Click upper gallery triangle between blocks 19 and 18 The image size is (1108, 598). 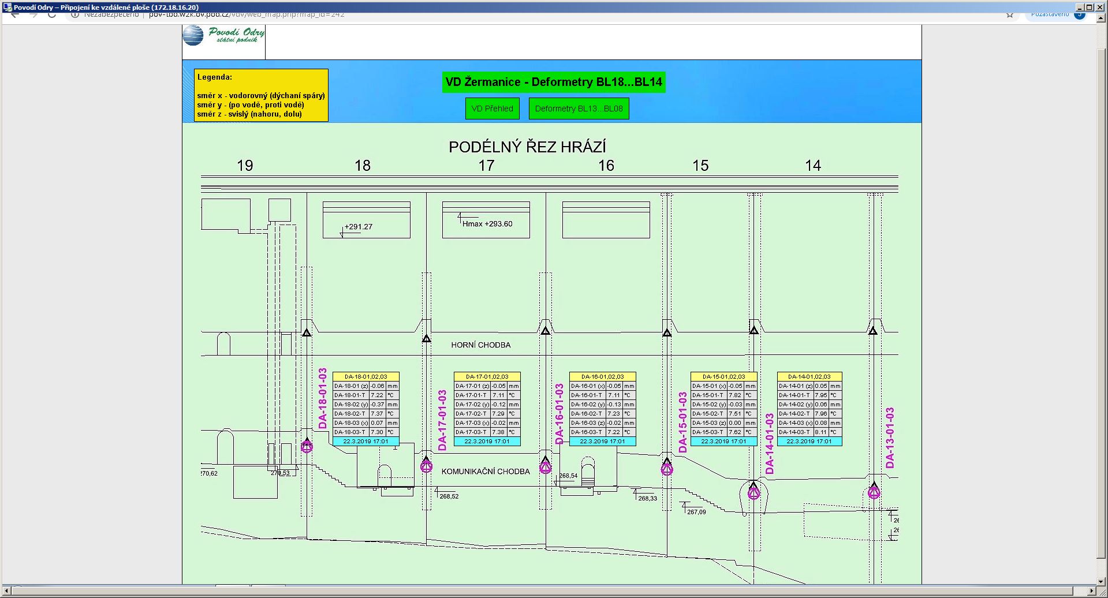(307, 332)
